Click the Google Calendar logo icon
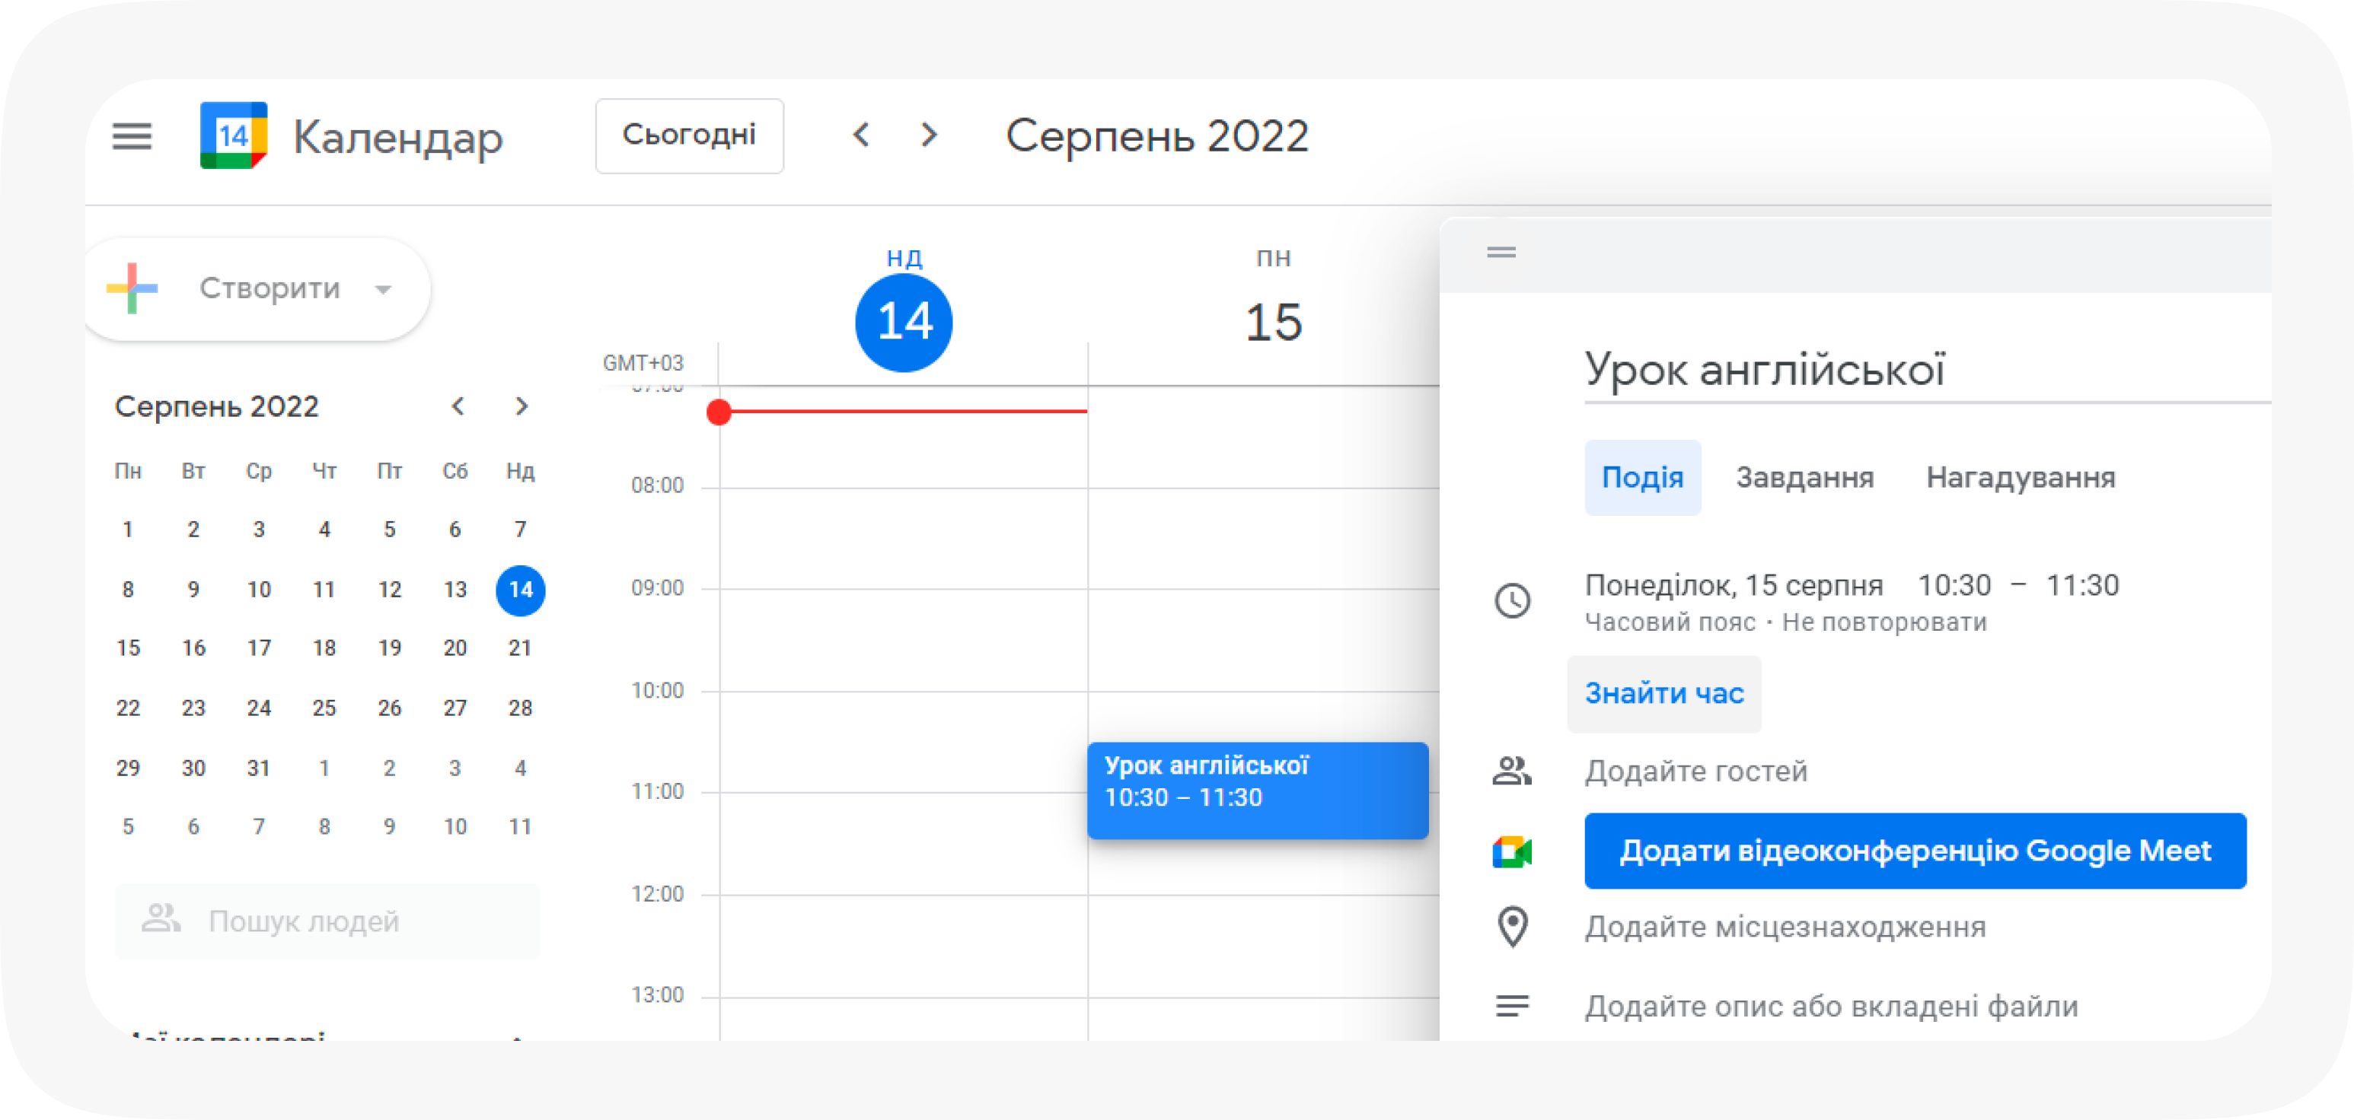2354x1120 pixels. tap(234, 136)
